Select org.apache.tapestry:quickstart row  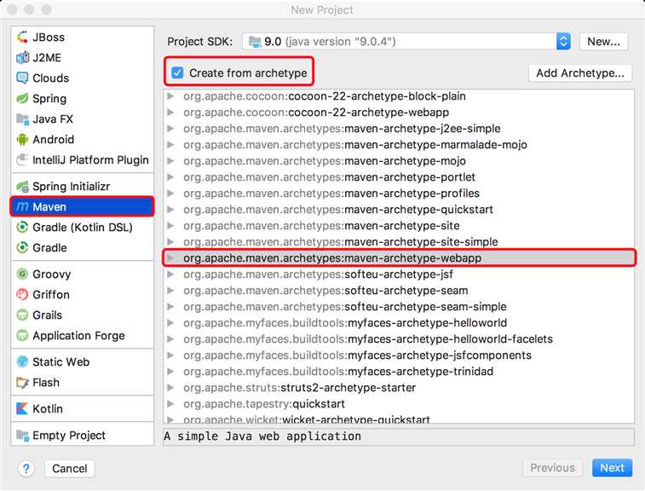[399, 404]
